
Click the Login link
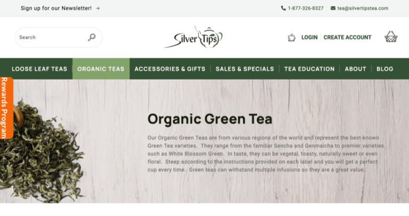[x=309, y=37]
